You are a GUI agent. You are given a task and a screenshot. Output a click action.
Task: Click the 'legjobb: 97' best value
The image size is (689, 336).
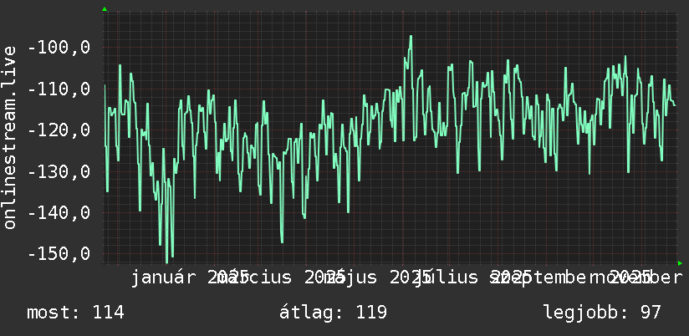602,313
